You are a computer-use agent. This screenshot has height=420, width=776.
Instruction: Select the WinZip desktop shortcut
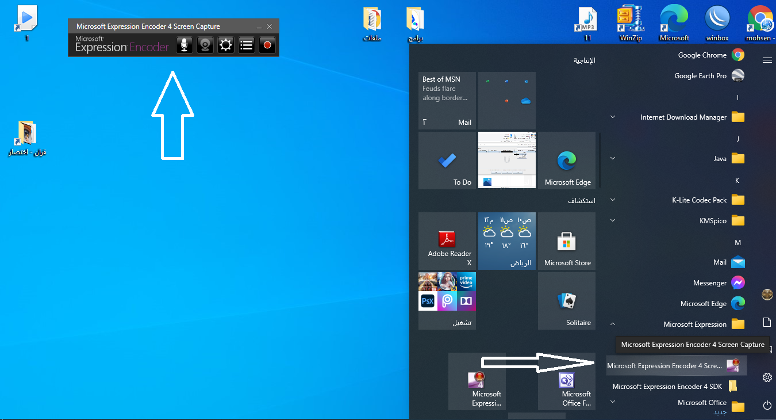631,24
